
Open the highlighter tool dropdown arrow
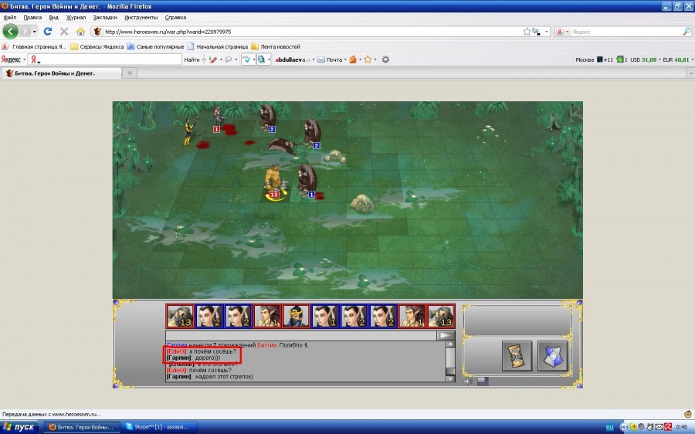(220, 59)
